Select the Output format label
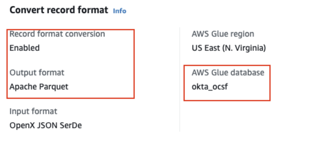Screen dimensions: 315x149 coord(37,72)
